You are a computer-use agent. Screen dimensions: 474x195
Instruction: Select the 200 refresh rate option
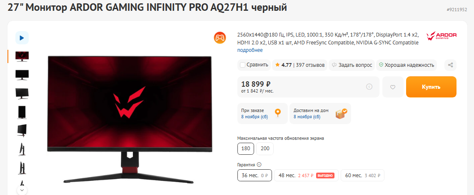click(265, 149)
